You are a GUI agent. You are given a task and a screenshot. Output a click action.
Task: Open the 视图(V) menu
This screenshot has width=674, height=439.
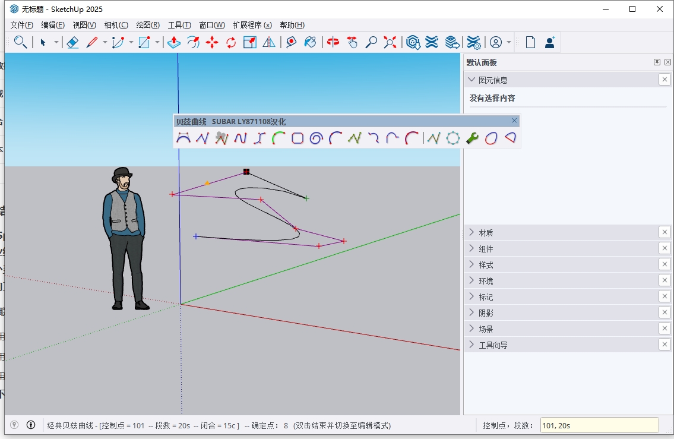click(84, 25)
